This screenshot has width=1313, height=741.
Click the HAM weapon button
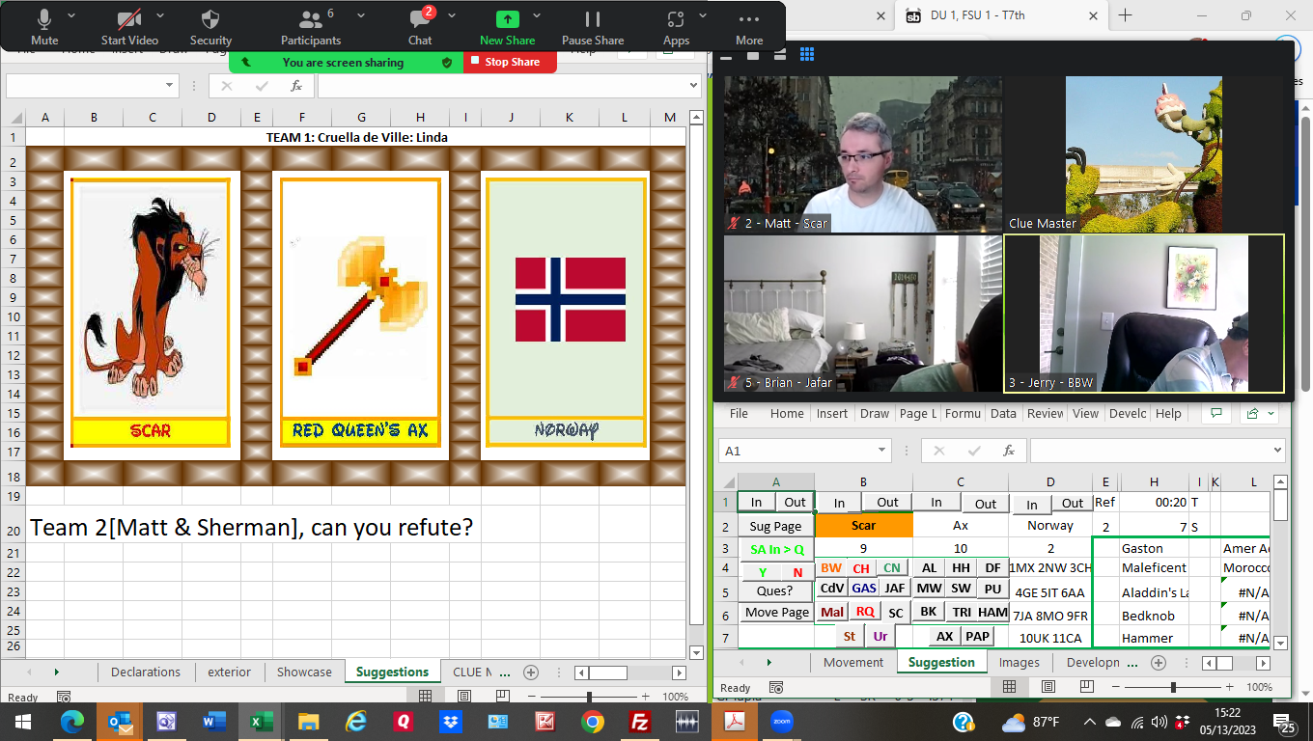click(x=992, y=612)
